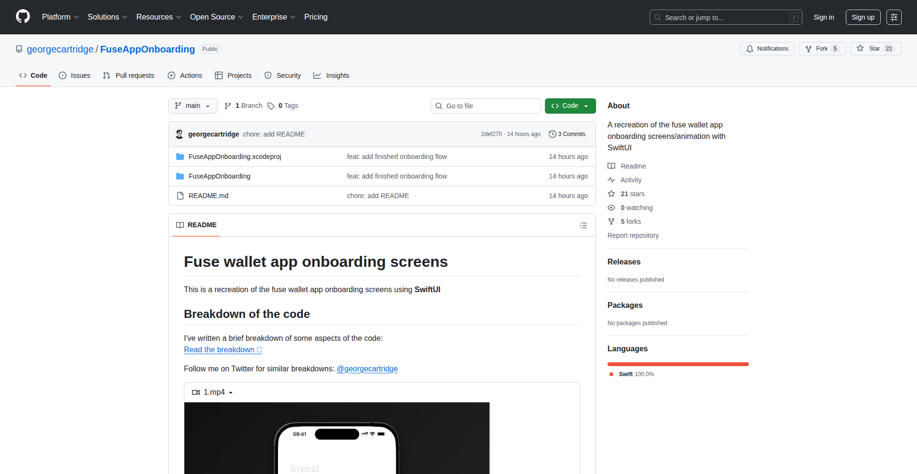The image size is (917, 474).
Task: Switch to the Insights tab
Action: click(331, 75)
